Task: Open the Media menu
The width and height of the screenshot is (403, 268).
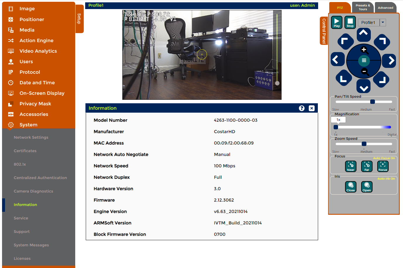Action: tap(27, 30)
